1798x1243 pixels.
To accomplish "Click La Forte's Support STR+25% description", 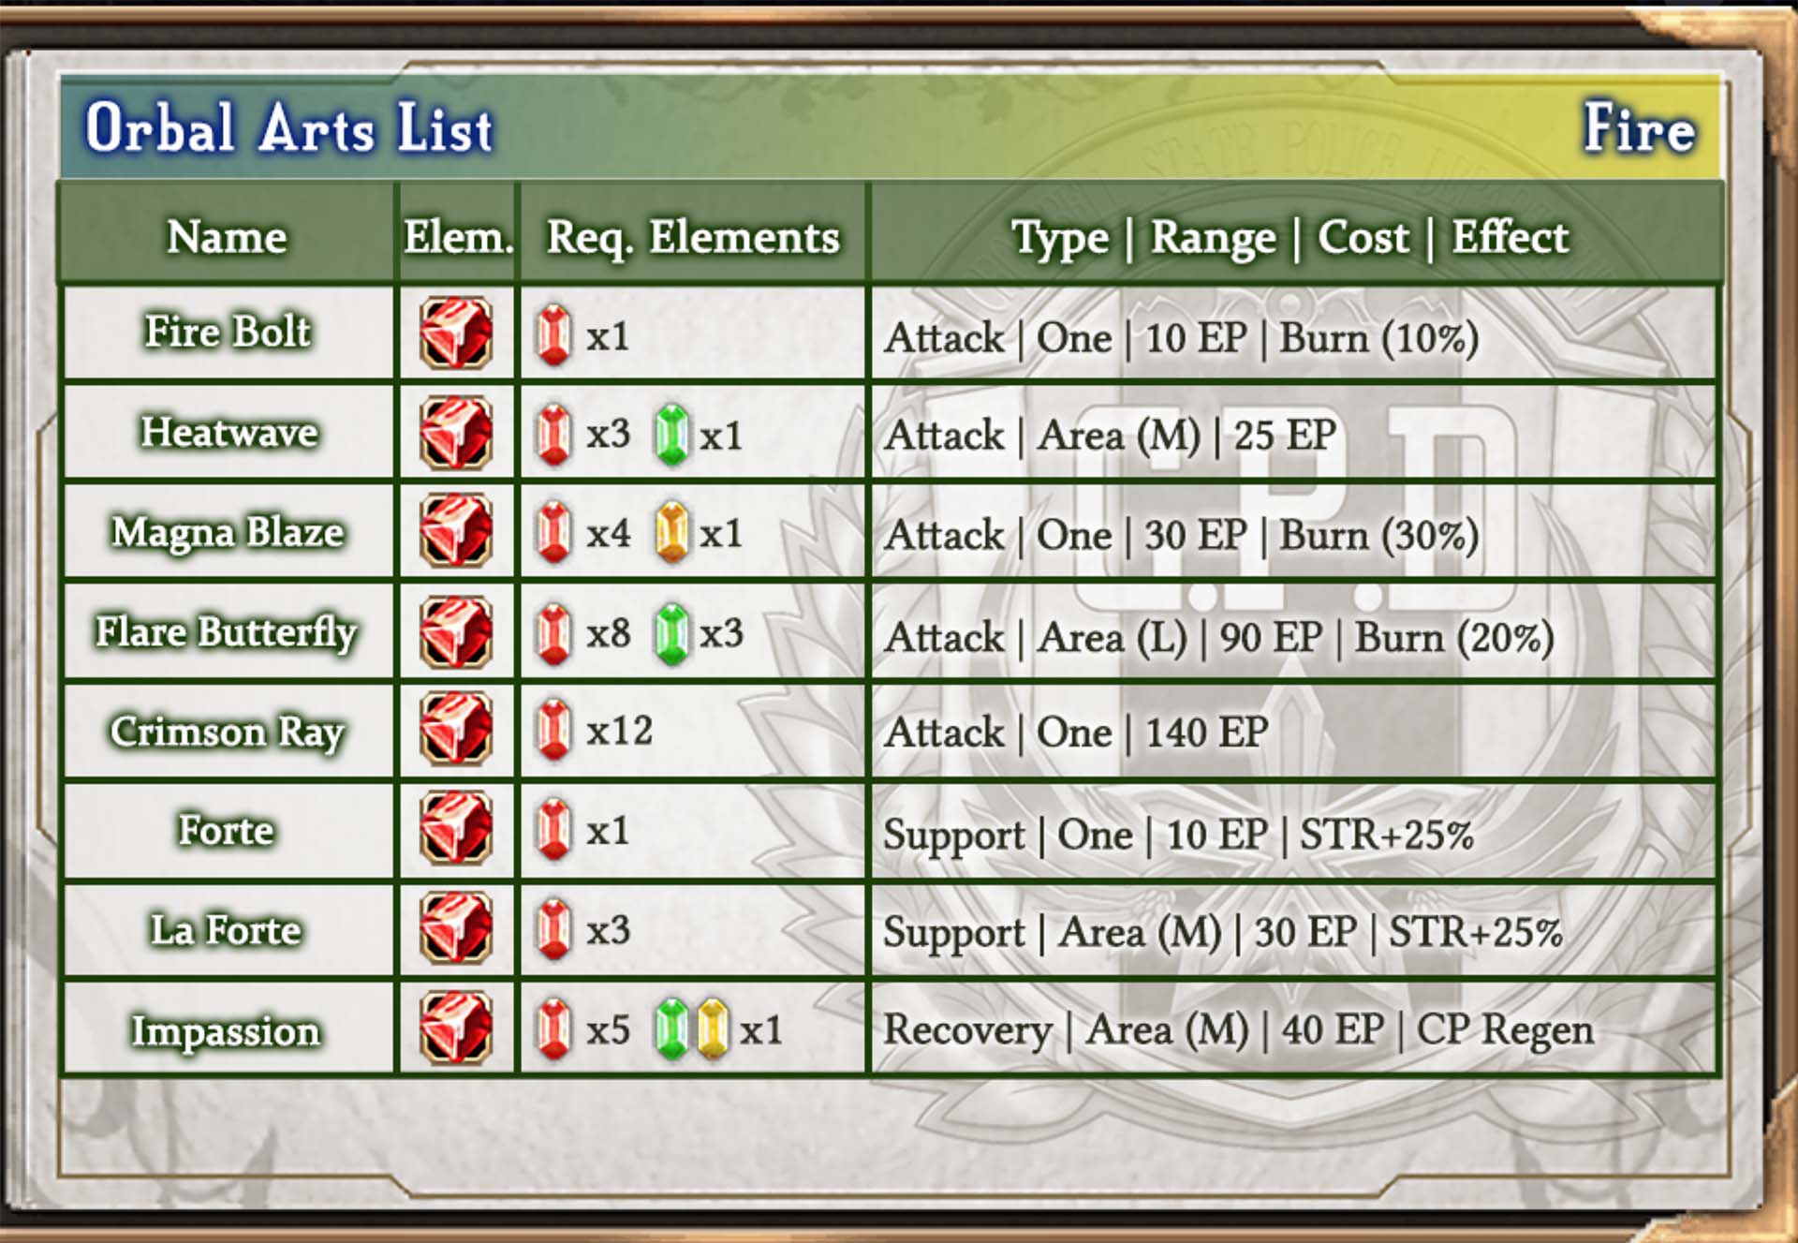I will point(1222,933).
